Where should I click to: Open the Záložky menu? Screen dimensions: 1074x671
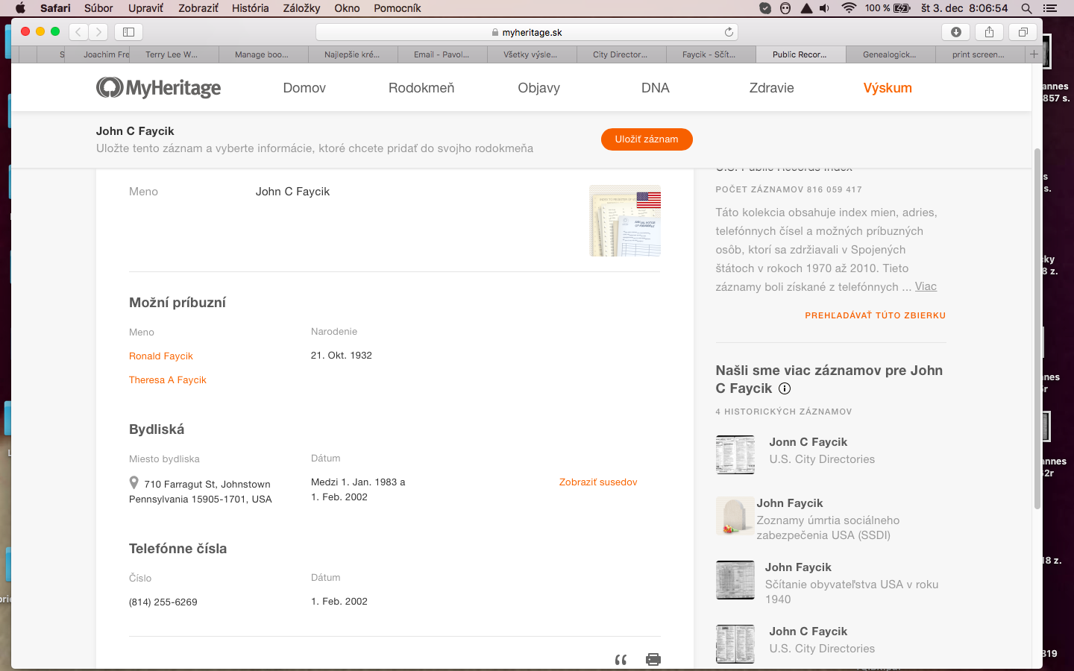point(301,8)
